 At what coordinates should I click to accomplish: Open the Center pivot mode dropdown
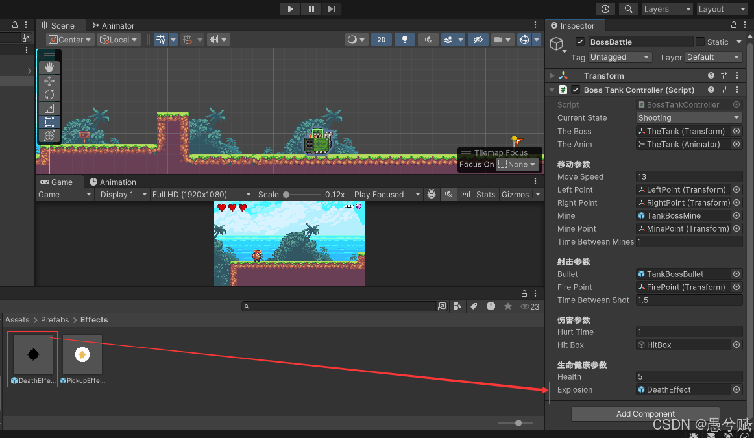69,40
